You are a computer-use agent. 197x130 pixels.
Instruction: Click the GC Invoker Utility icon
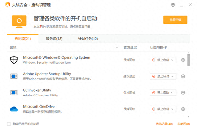tap(14, 93)
